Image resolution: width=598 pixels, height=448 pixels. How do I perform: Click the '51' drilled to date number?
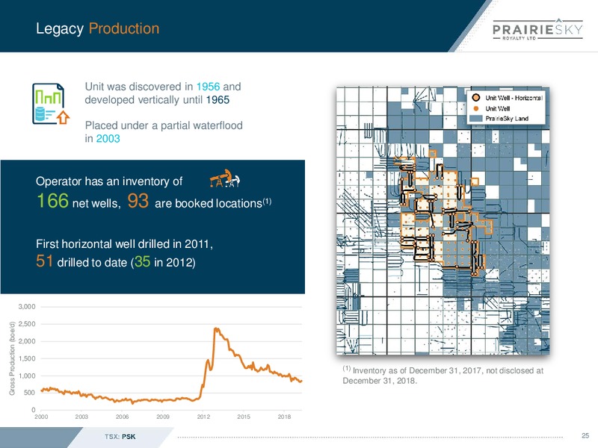[x=44, y=261]
